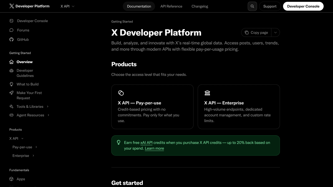The width and height of the screenshot is (333, 187).
Task: Open Apps under Fundamentals
Action: (x=21, y=179)
